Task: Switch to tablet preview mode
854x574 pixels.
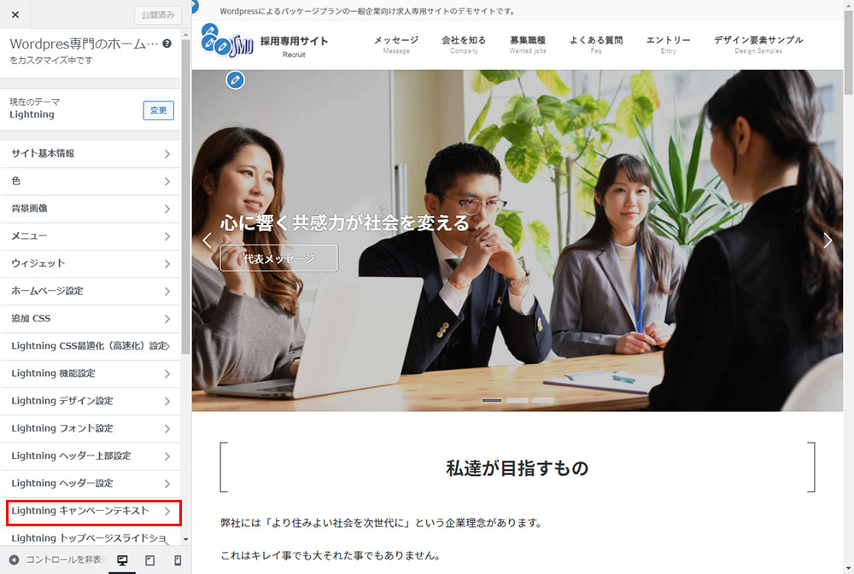Action: point(149,560)
